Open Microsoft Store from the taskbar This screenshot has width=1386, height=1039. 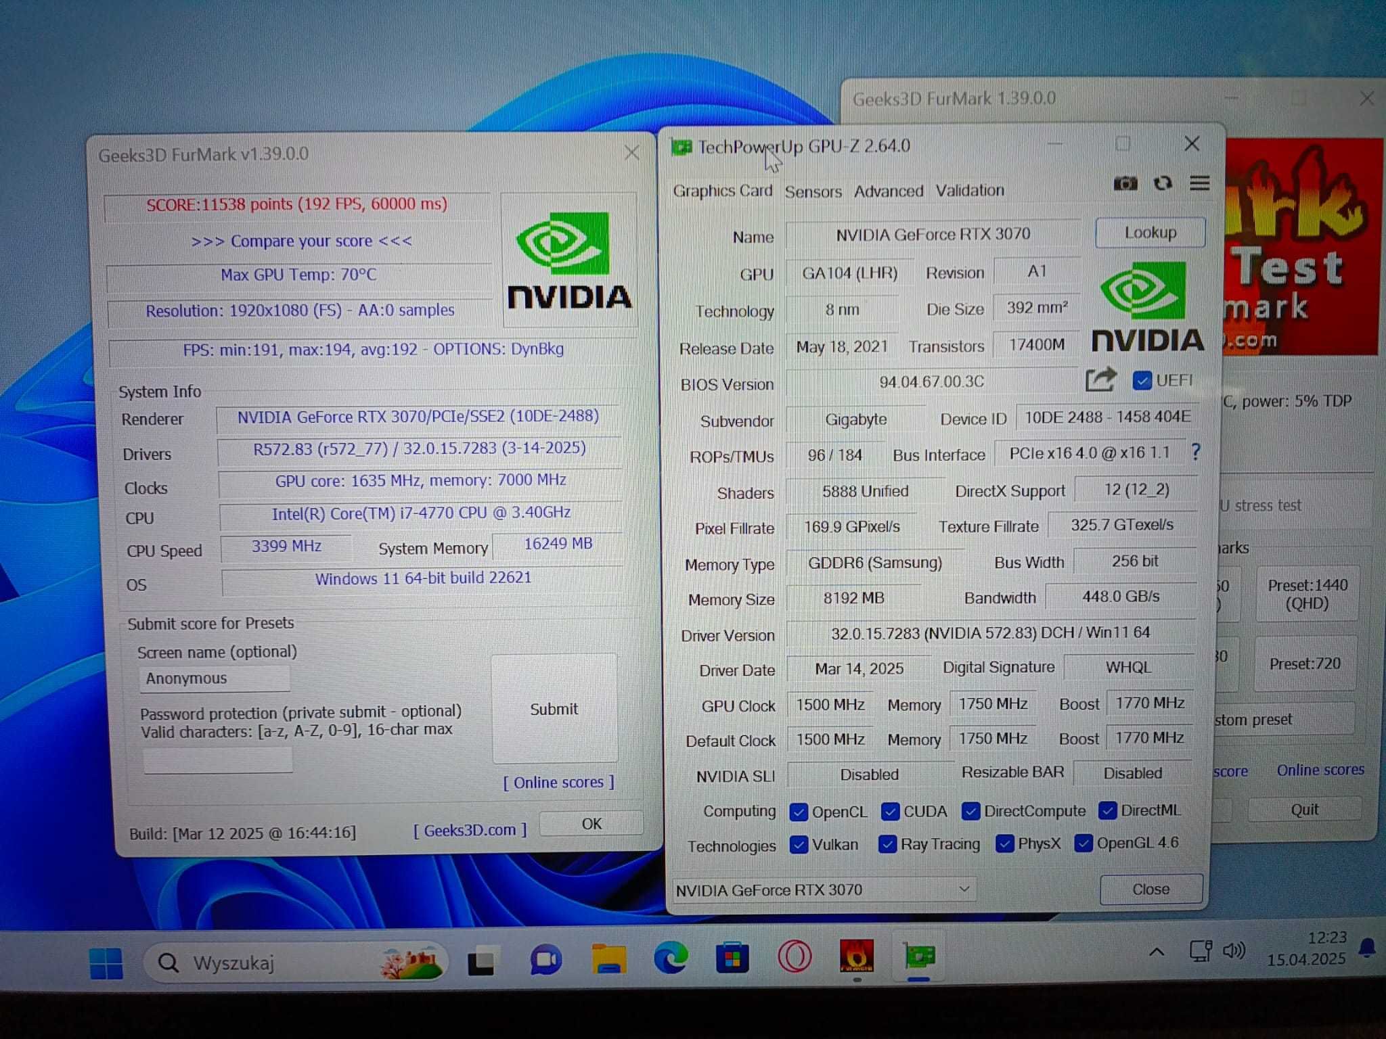pos(733,957)
